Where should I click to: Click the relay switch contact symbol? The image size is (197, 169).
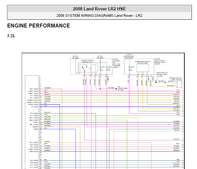coord(83,69)
